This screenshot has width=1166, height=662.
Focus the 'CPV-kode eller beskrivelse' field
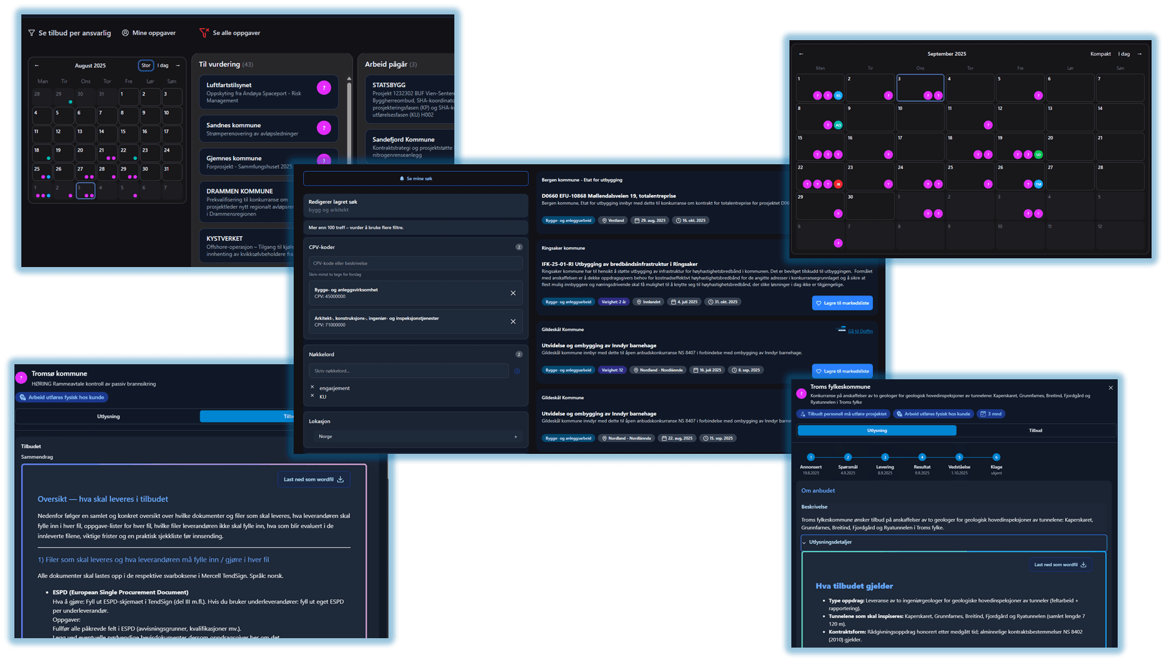click(415, 263)
